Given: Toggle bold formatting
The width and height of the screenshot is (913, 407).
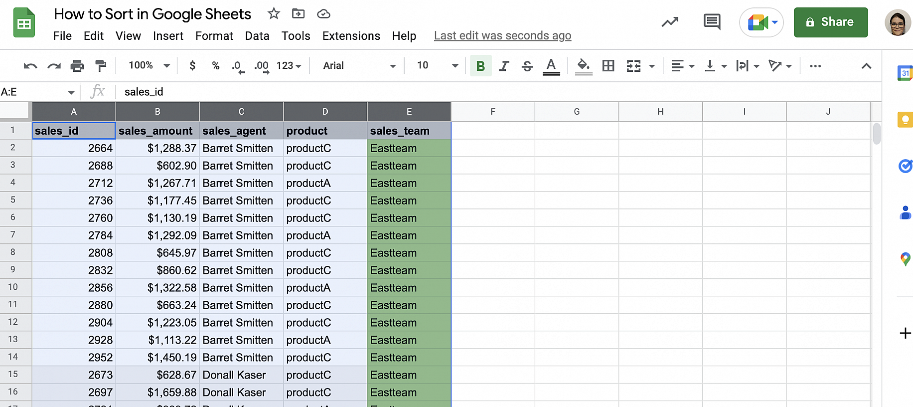Looking at the screenshot, I should pyautogui.click(x=480, y=66).
